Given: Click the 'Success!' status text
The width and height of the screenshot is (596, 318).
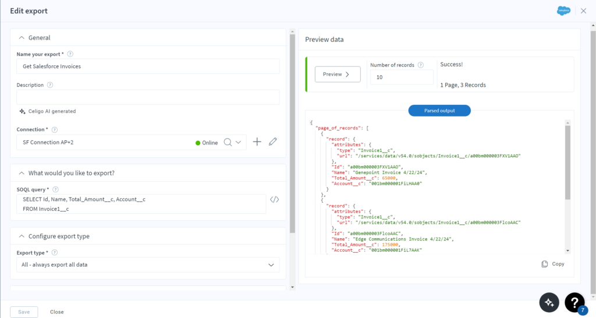Looking at the screenshot, I should pos(451,65).
